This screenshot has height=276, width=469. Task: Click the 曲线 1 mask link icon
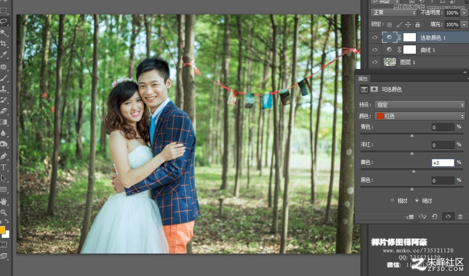(x=399, y=50)
